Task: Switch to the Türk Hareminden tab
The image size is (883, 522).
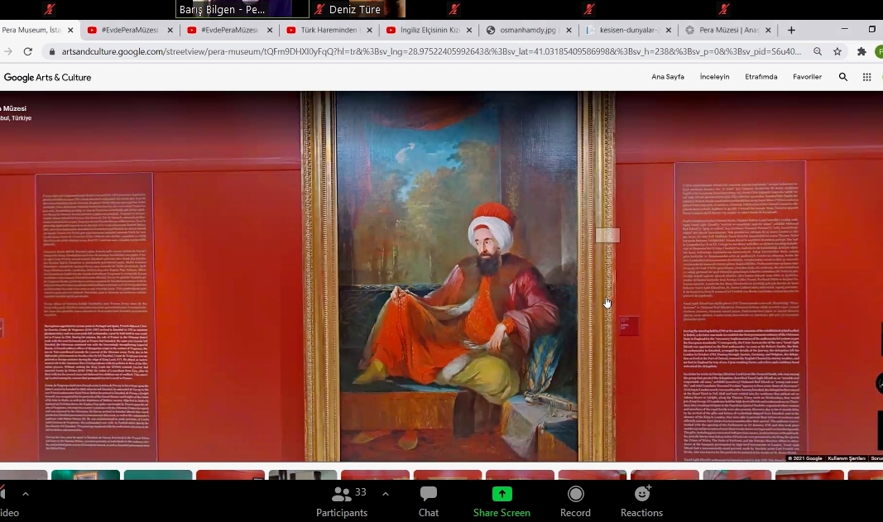Action: click(329, 30)
